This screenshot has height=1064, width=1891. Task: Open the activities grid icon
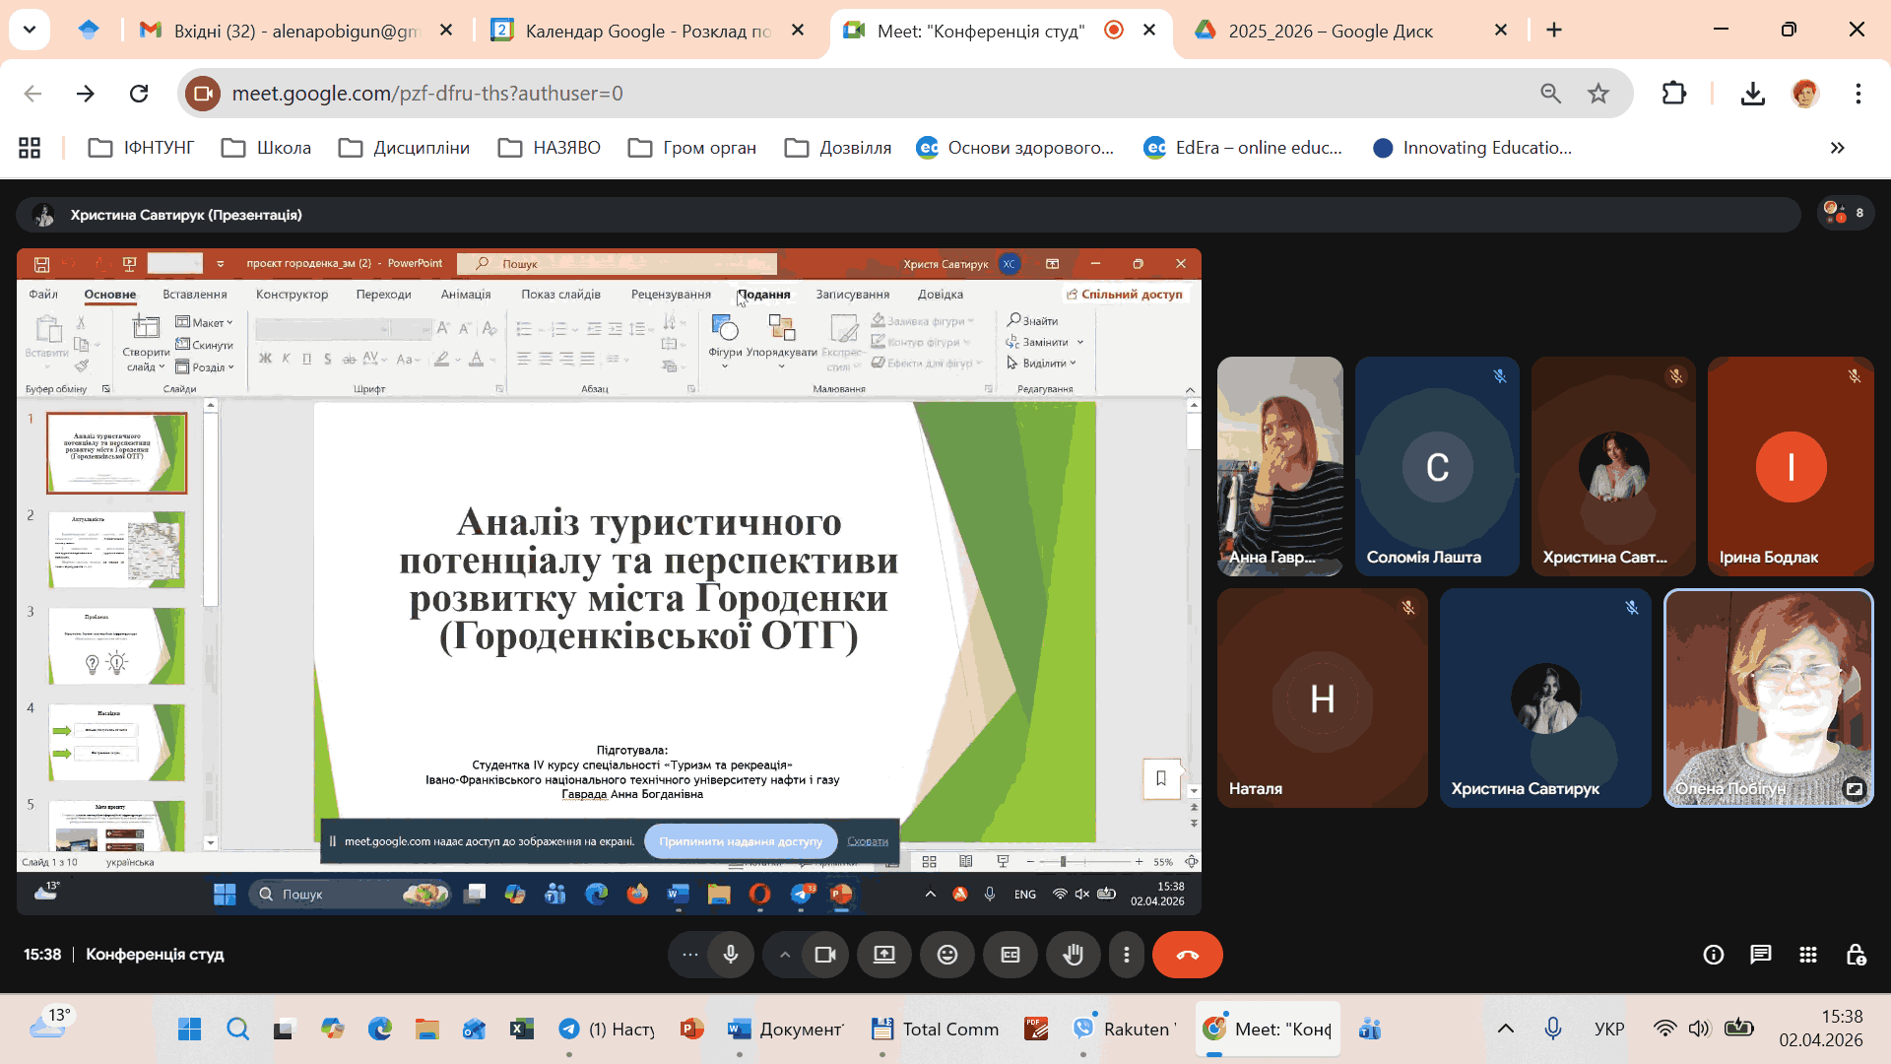[x=1807, y=955]
